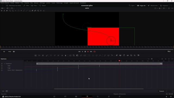
Task: Toggle lock on Taille row
Action: pyautogui.click(x=2, y=66)
